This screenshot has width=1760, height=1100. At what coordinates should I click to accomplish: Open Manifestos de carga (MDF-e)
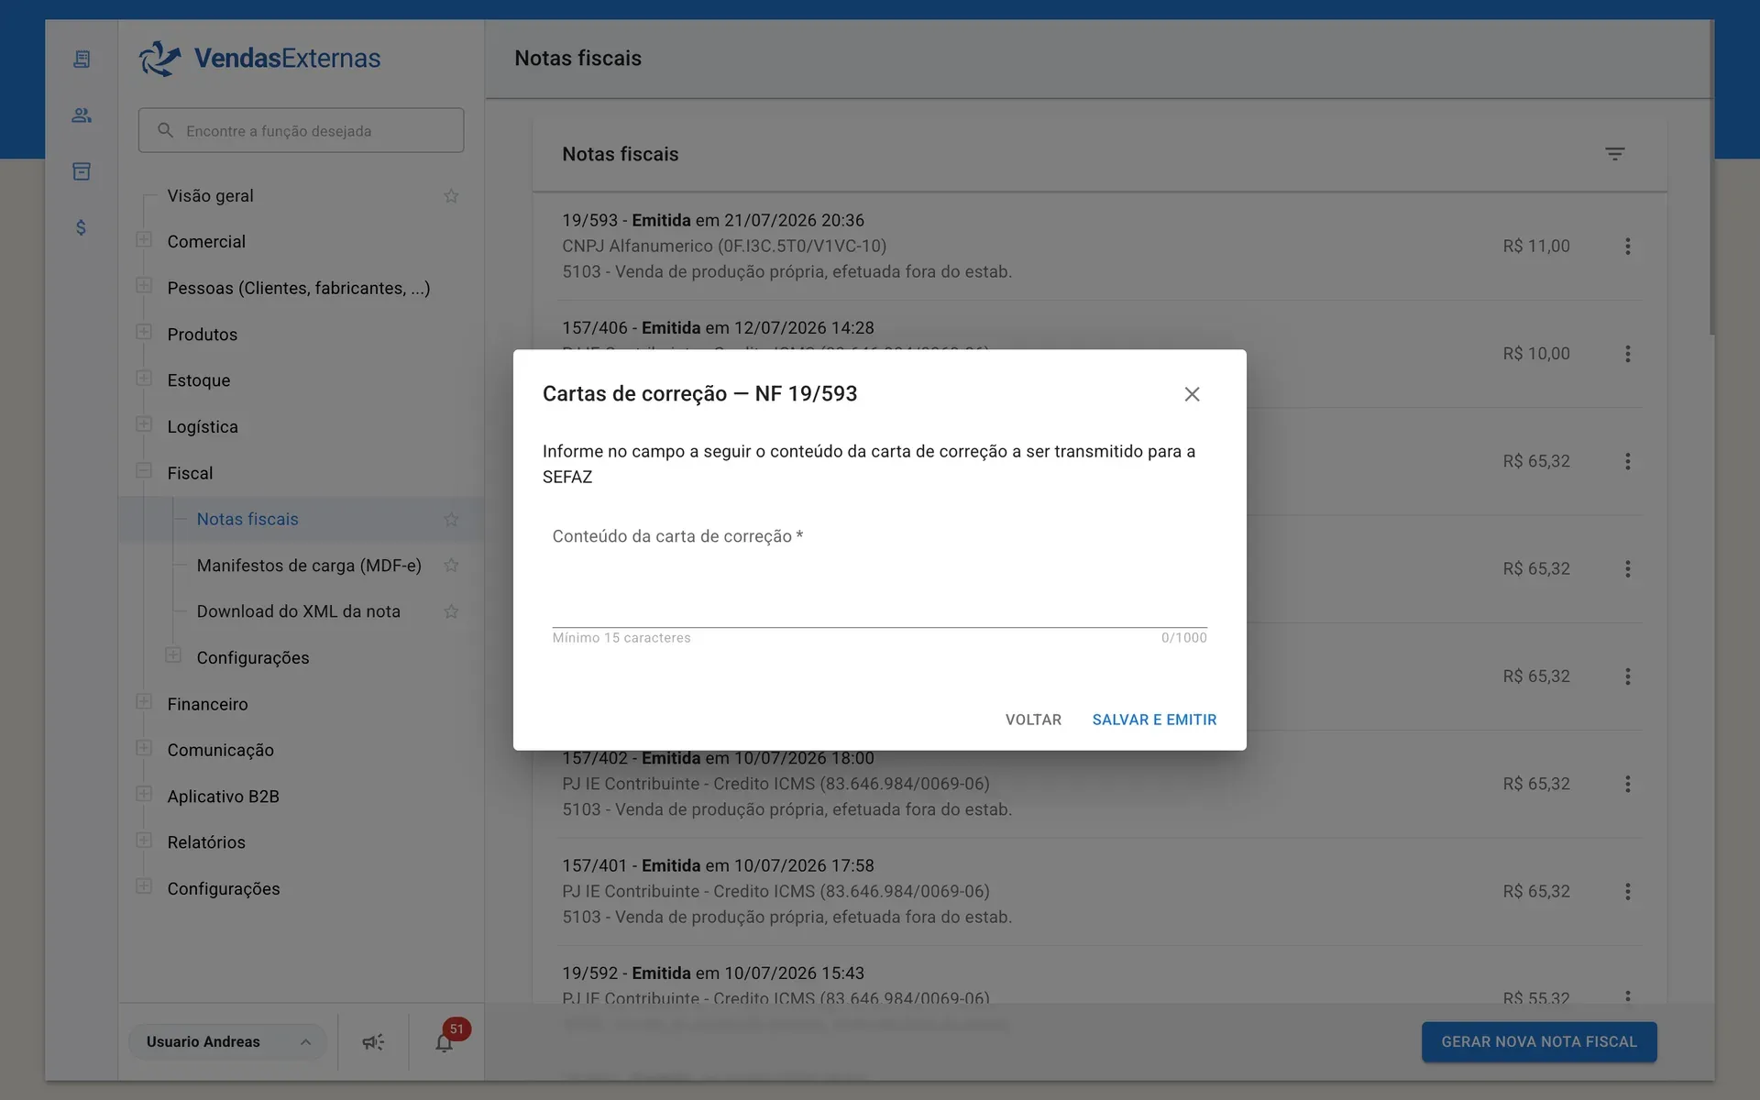[309, 566]
